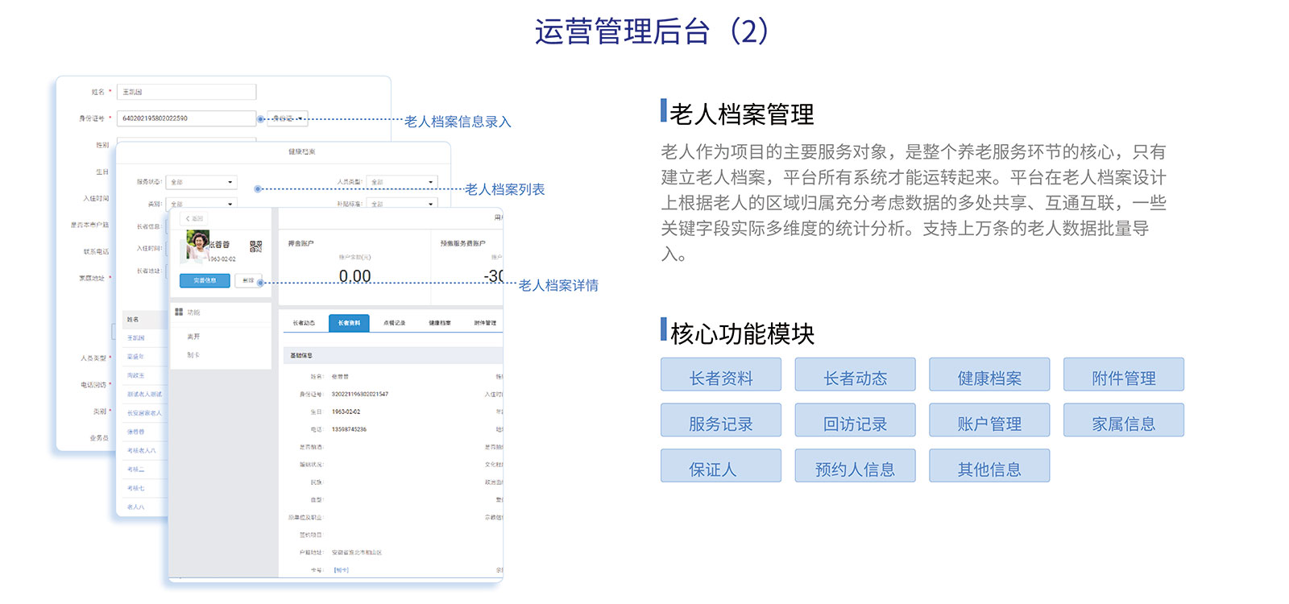Click 离开 in the function menu
Image resolution: width=1289 pixels, height=604 pixels.
pyautogui.click(x=193, y=337)
